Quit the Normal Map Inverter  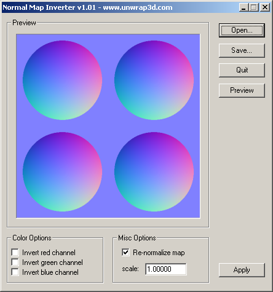[x=242, y=70]
